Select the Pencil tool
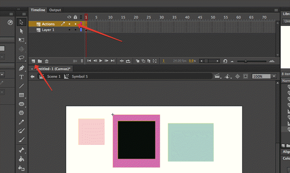Viewport: 290px width, 173px height. 22,122
